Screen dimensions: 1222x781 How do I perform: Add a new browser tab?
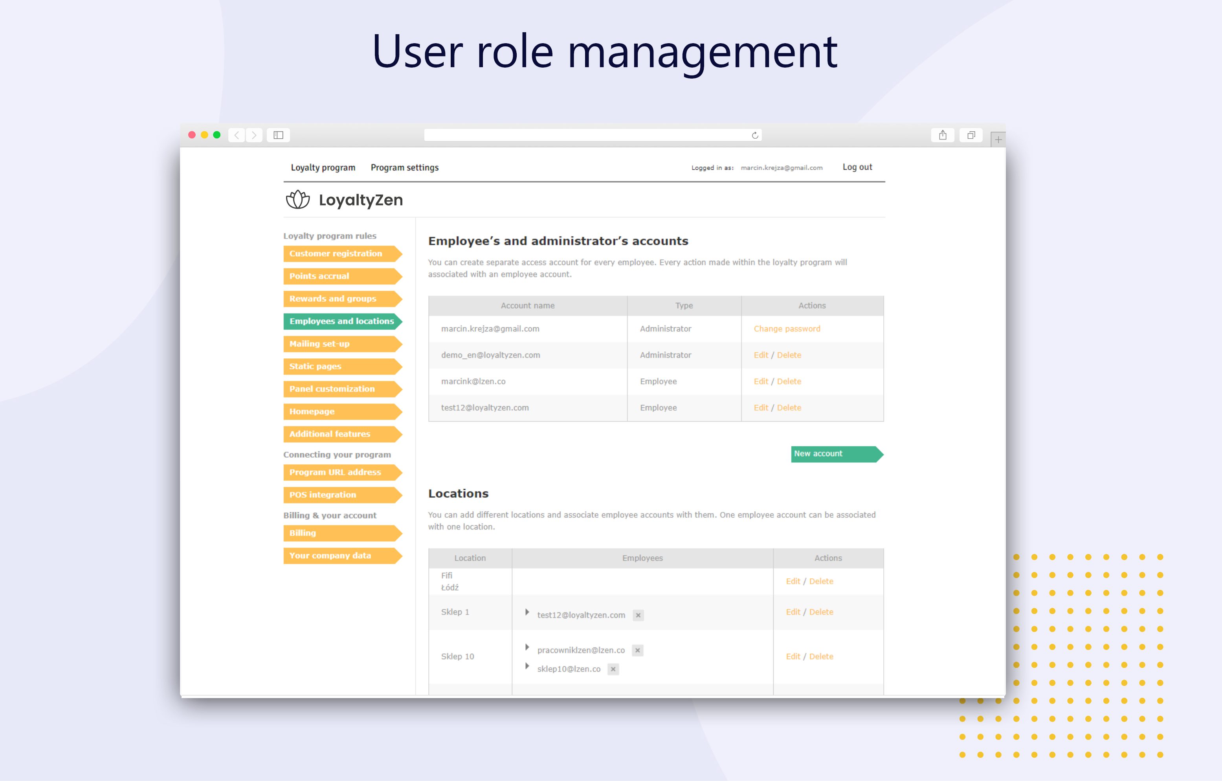click(x=998, y=139)
